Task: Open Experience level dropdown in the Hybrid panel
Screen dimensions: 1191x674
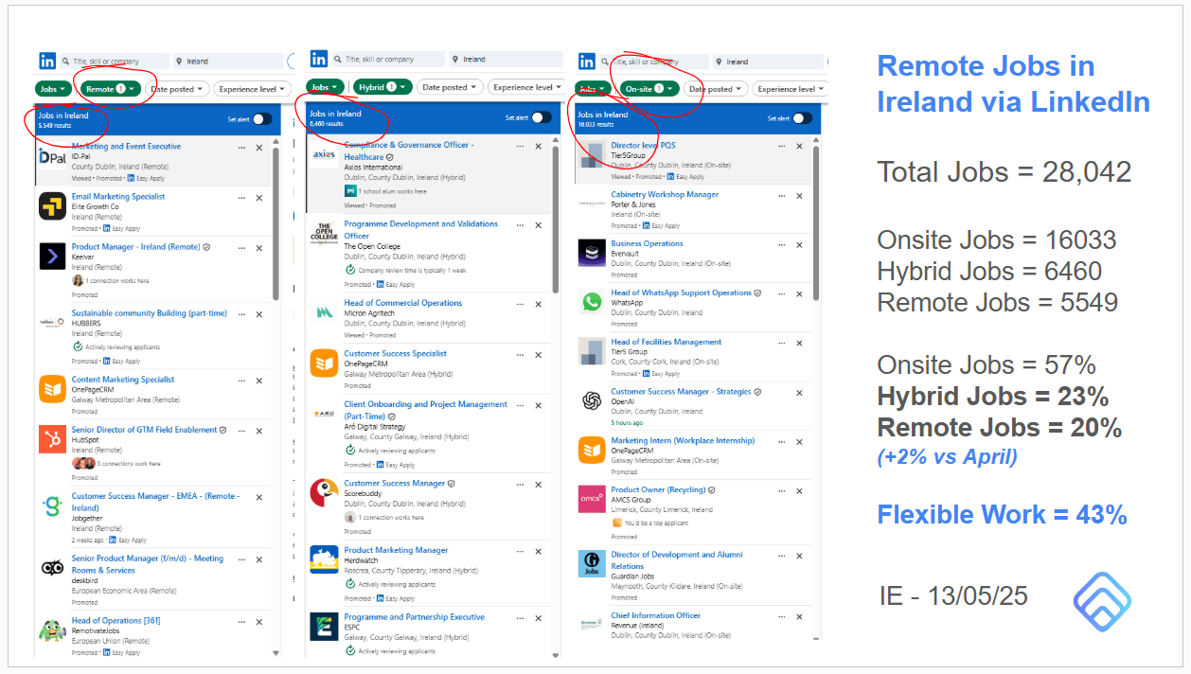Action: pyautogui.click(x=525, y=87)
